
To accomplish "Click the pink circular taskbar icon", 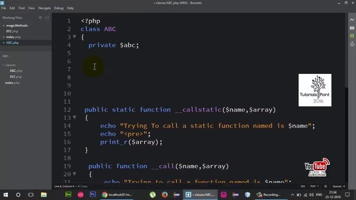I will pos(80,194).
